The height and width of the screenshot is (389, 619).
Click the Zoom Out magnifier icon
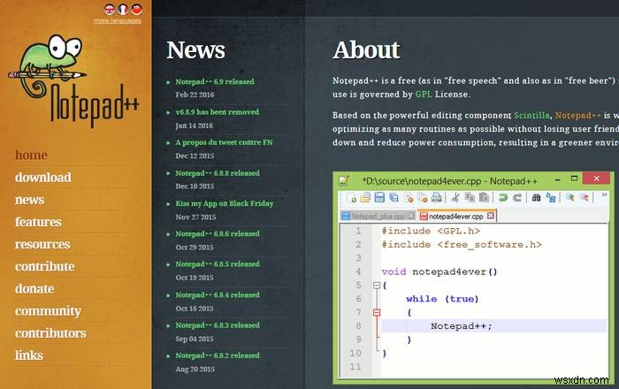(x=585, y=197)
